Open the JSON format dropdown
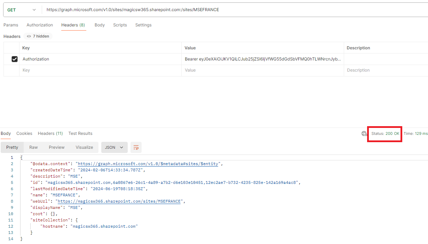The image size is (428, 244). tap(114, 147)
